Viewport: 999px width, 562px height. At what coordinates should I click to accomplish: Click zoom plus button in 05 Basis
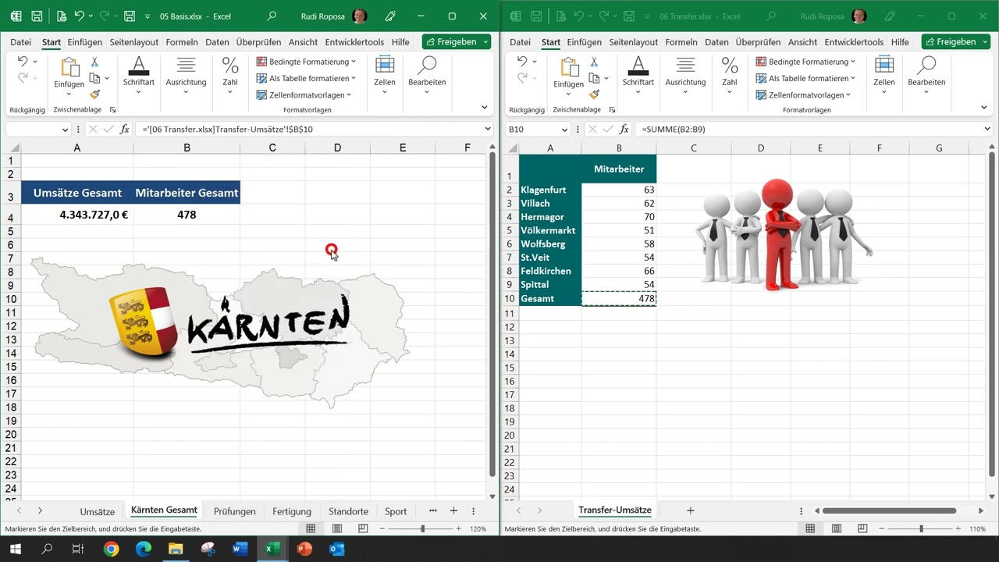pyautogui.click(x=458, y=528)
